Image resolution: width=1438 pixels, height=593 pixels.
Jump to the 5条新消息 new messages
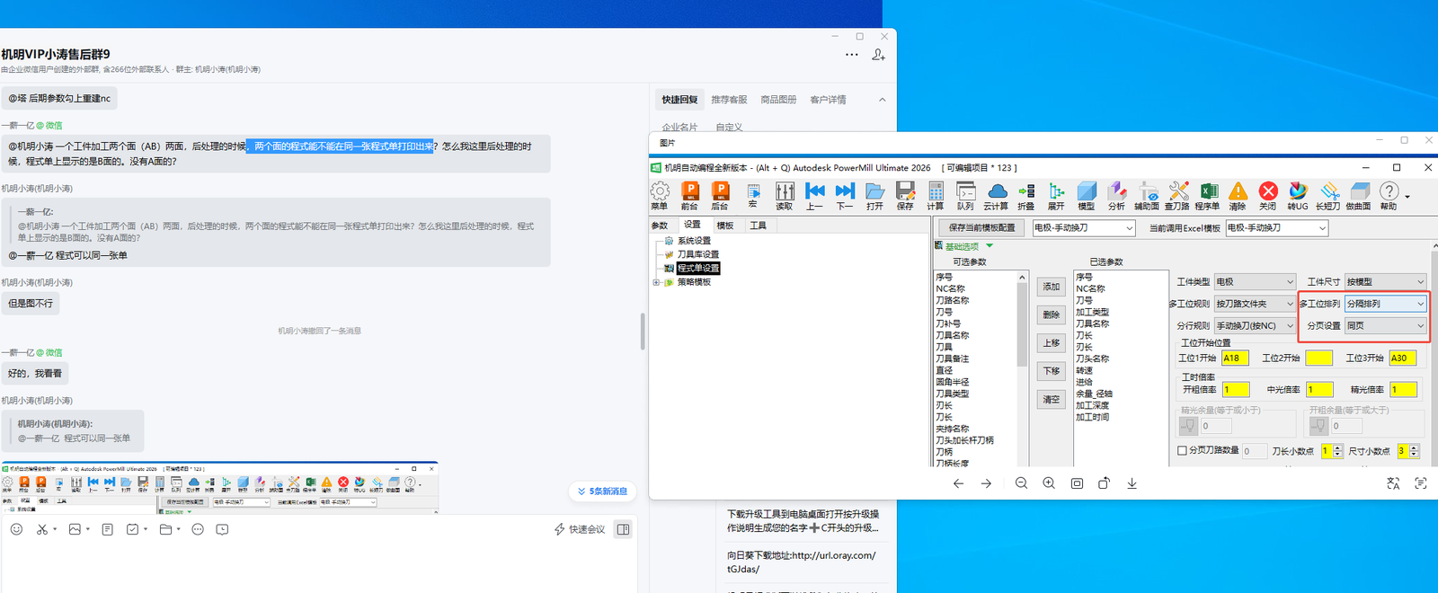pos(602,491)
